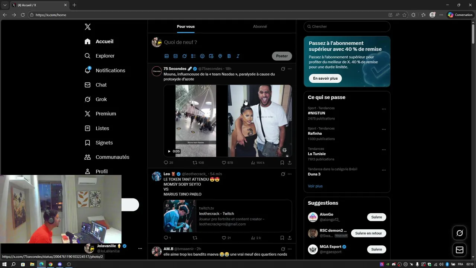Open more options for the La Tunisie trend
The image size is (476, 268).
[384, 150]
